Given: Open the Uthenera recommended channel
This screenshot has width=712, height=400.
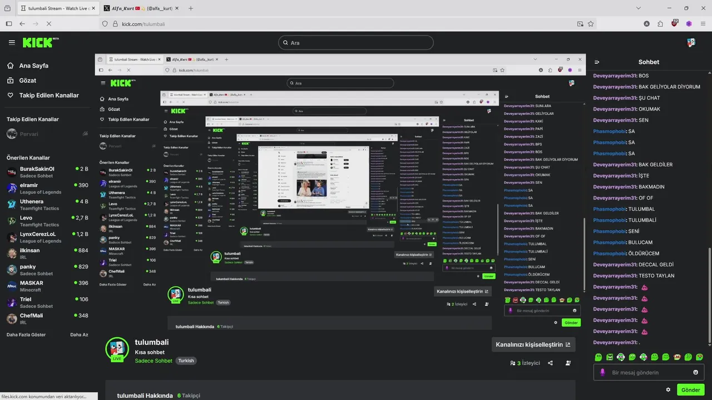Looking at the screenshot, I should tap(47, 204).
